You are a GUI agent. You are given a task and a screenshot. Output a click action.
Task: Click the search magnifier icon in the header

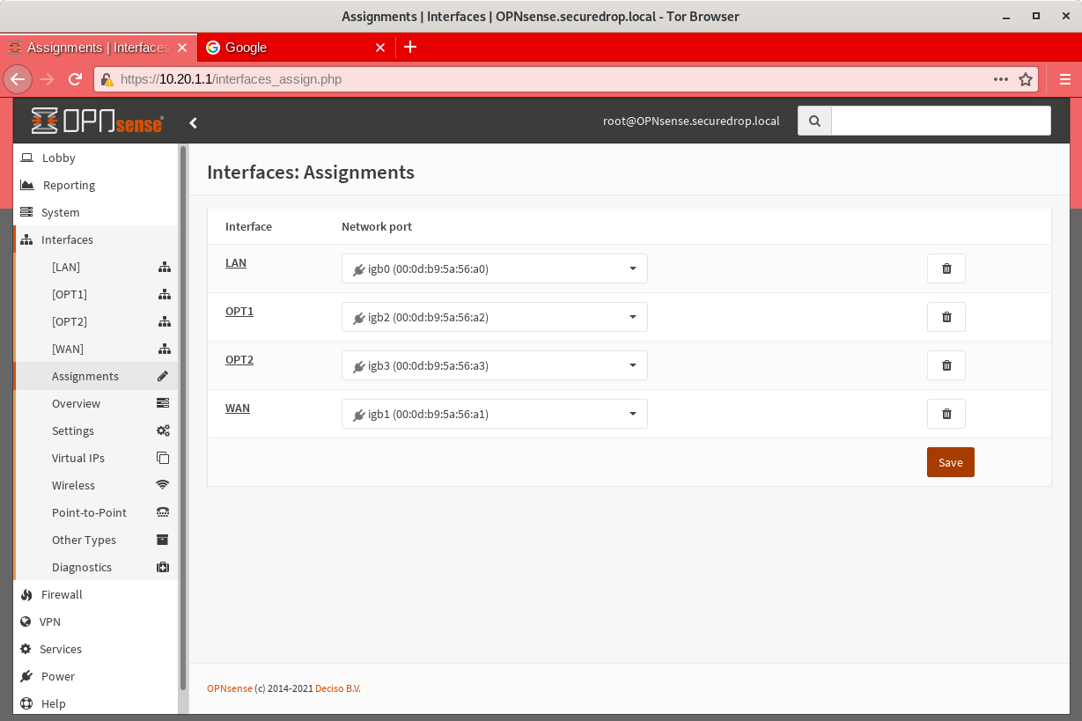(x=813, y=121)
